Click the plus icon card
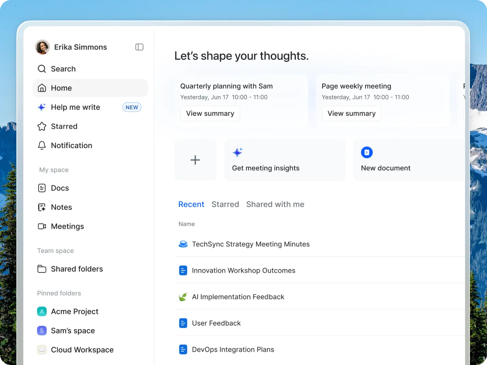This screenshot has height=365, width=487. [195, 160]
